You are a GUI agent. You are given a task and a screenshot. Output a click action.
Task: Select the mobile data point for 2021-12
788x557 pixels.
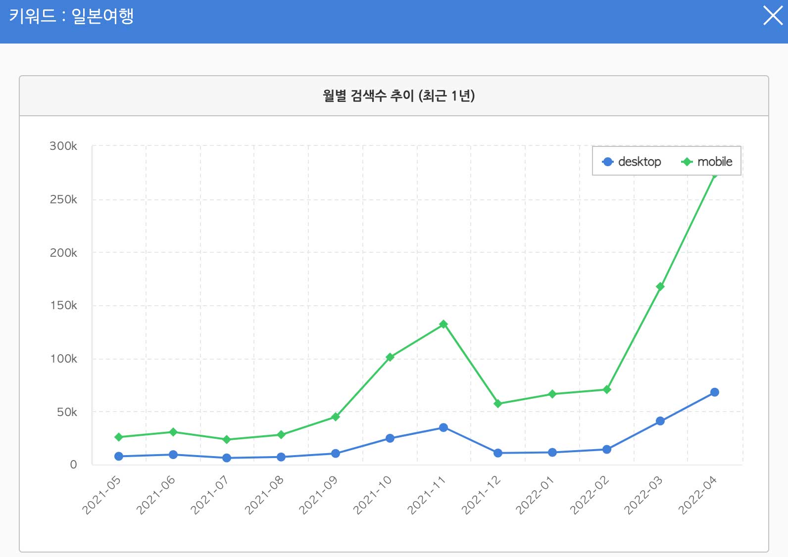(x=498, y=404)
